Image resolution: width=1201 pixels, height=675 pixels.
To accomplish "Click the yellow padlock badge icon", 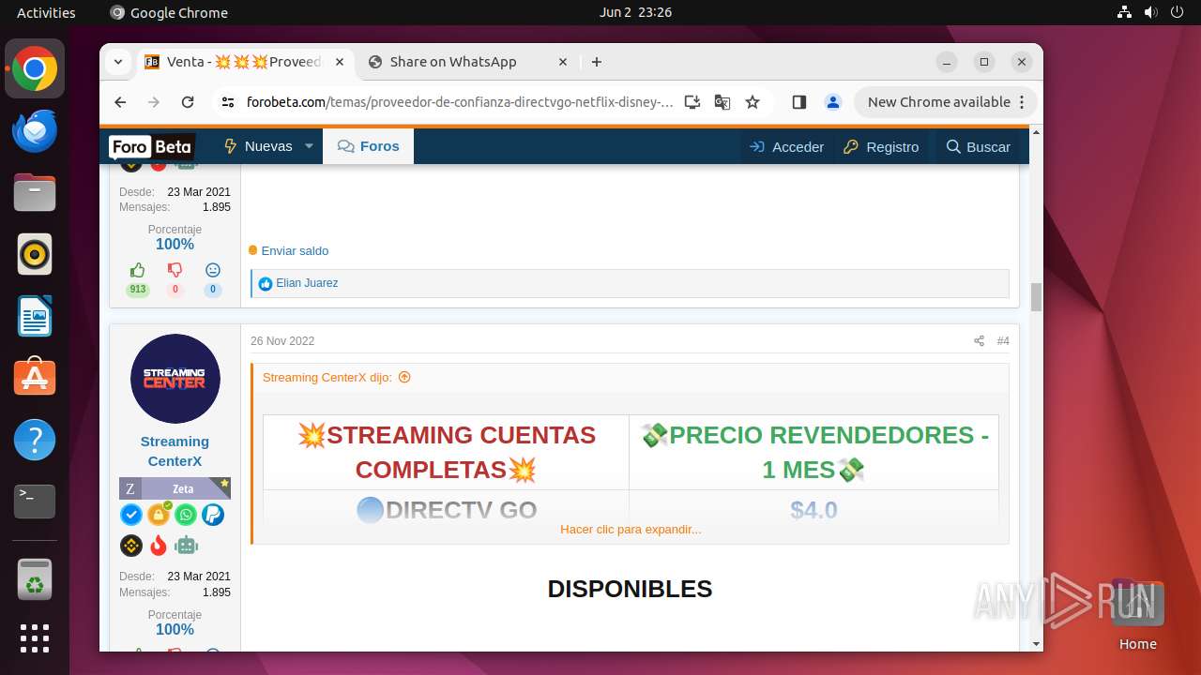I will [x=159, y=514].
